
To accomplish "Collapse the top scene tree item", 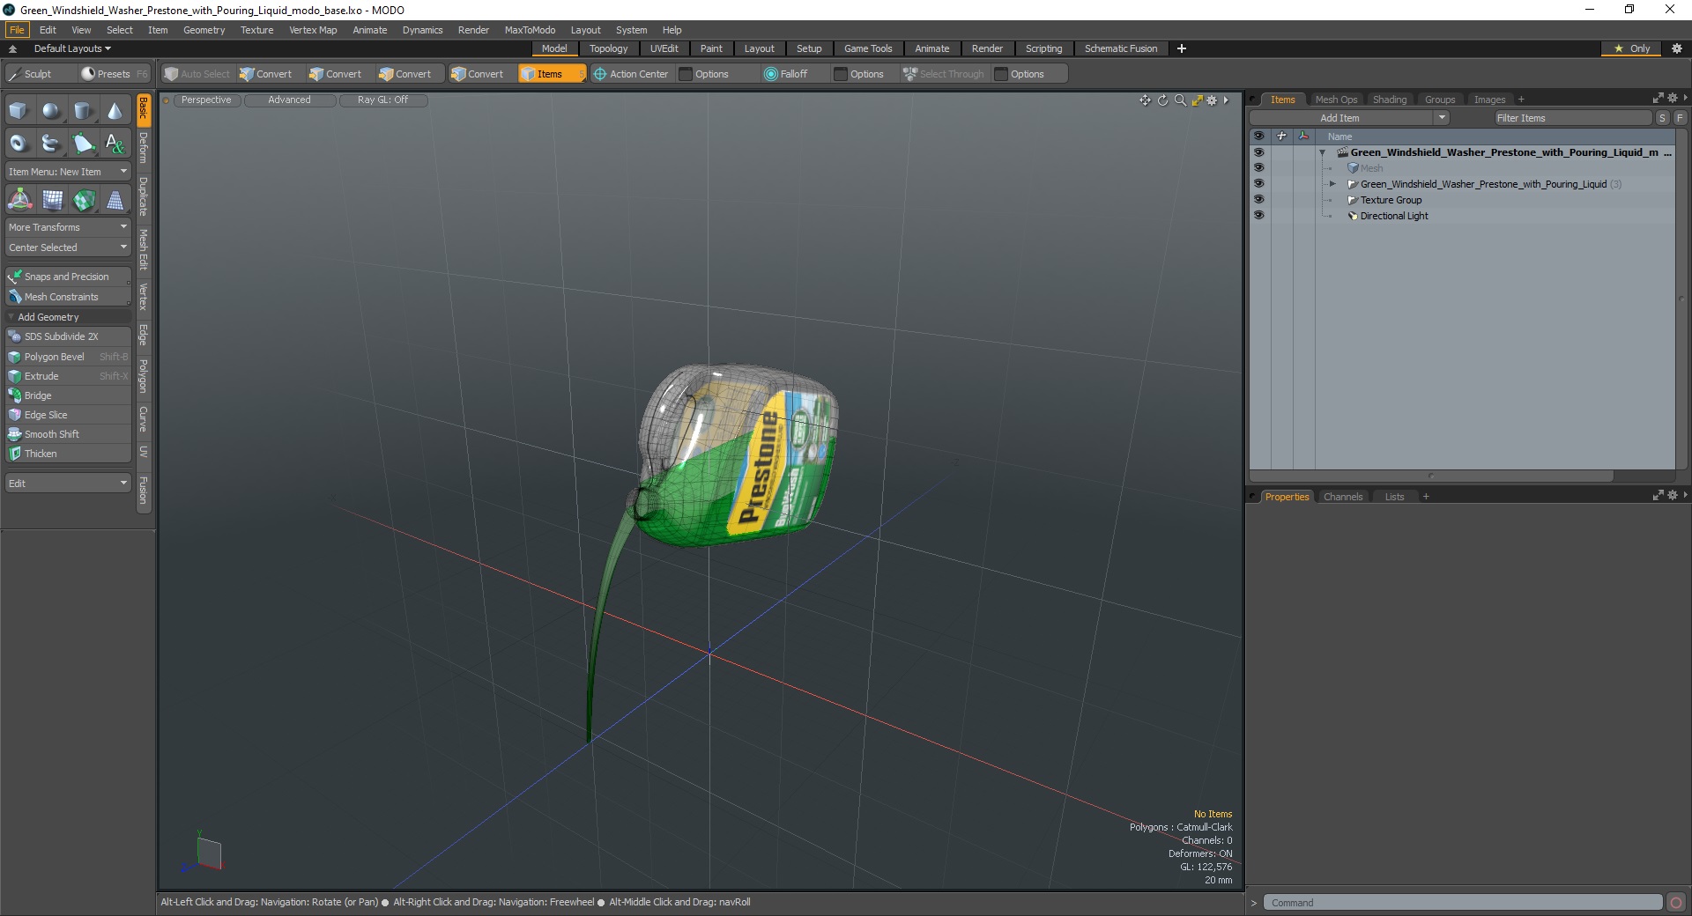I will [1322, 152].
